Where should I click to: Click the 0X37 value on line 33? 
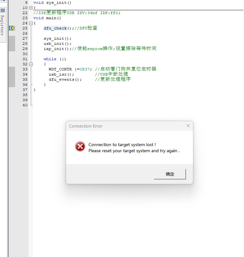pos(85,69)
